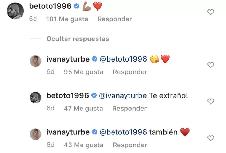Screen dimensions: 226x153
Task: Reply to the 95-likes comment via Responder
Action: [x=130, y=72]
